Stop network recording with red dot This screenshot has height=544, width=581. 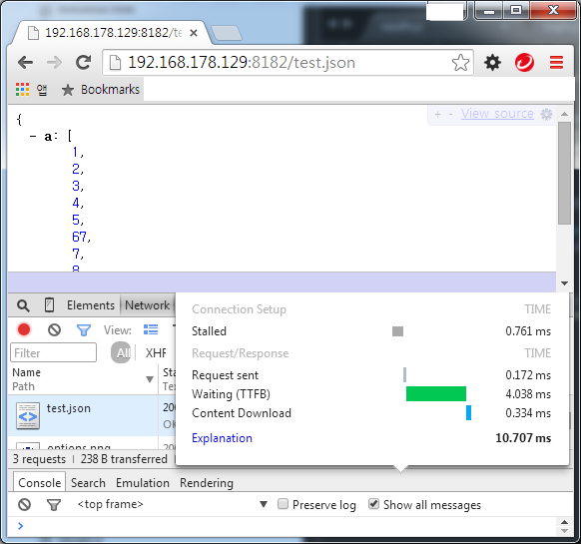[24, 329]
